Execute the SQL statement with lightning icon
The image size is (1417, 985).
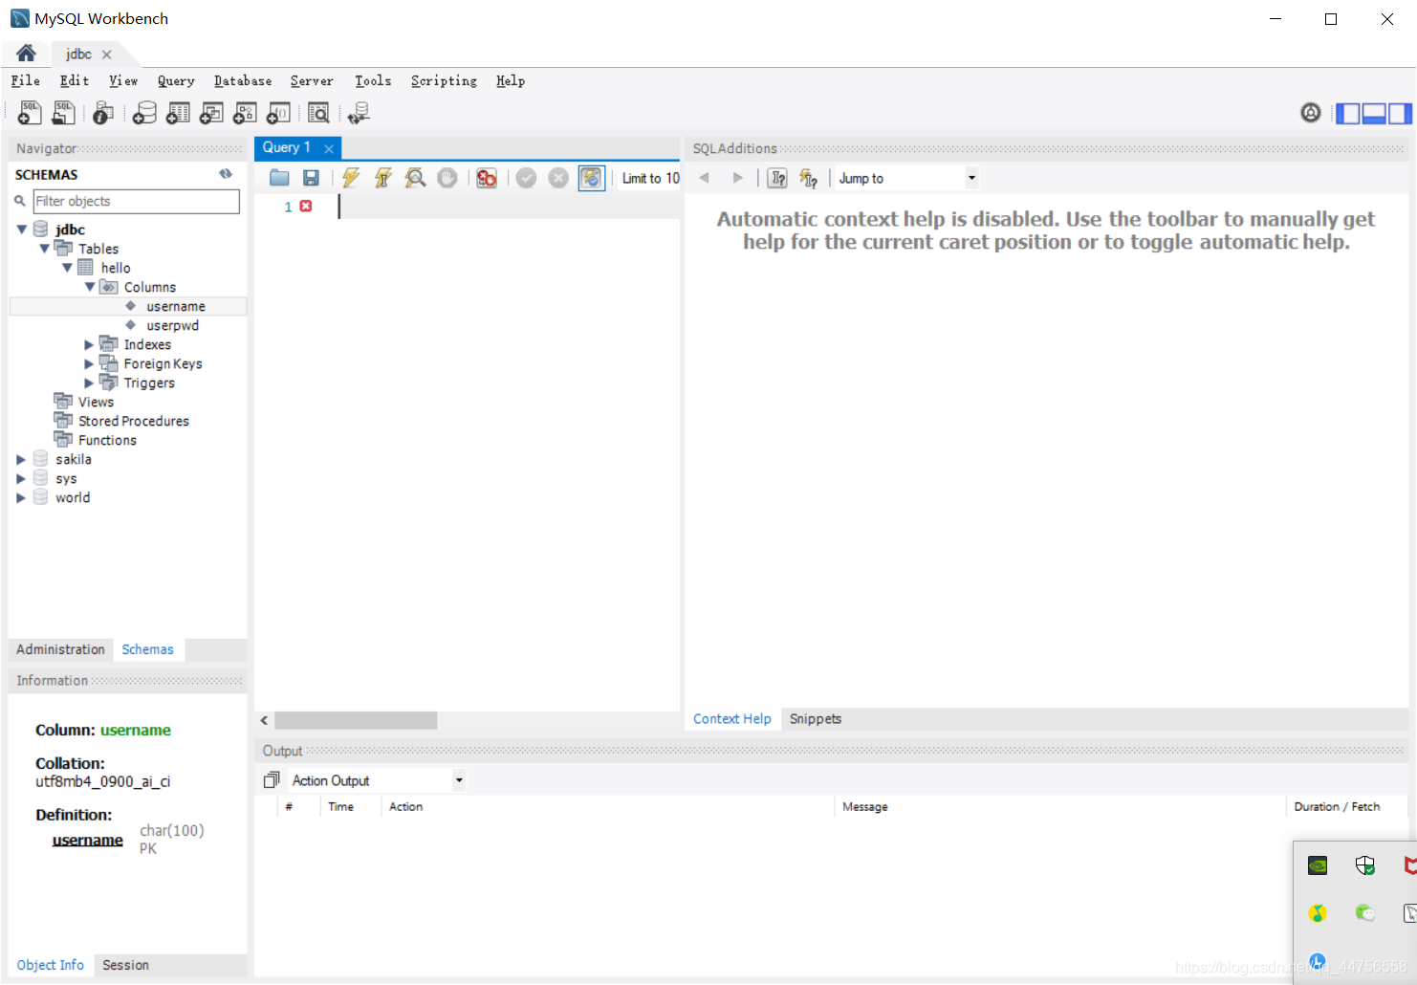pyautogui.click(x=351, y=178)
